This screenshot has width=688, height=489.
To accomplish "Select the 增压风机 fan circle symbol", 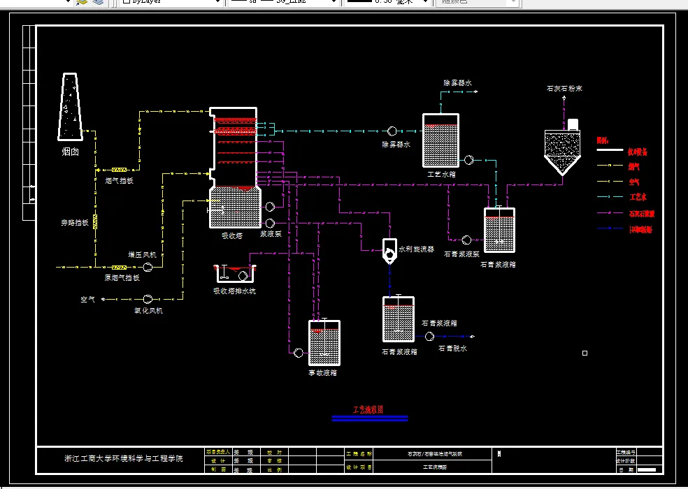I will click(x=148, y=267).
